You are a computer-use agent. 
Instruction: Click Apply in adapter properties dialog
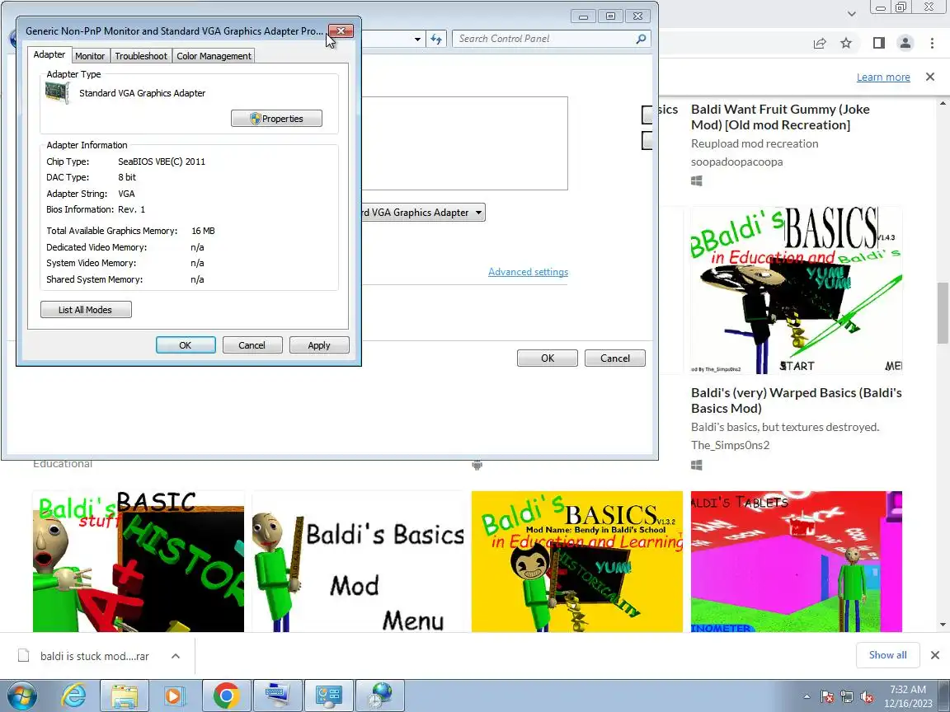(x=319, y=345)
